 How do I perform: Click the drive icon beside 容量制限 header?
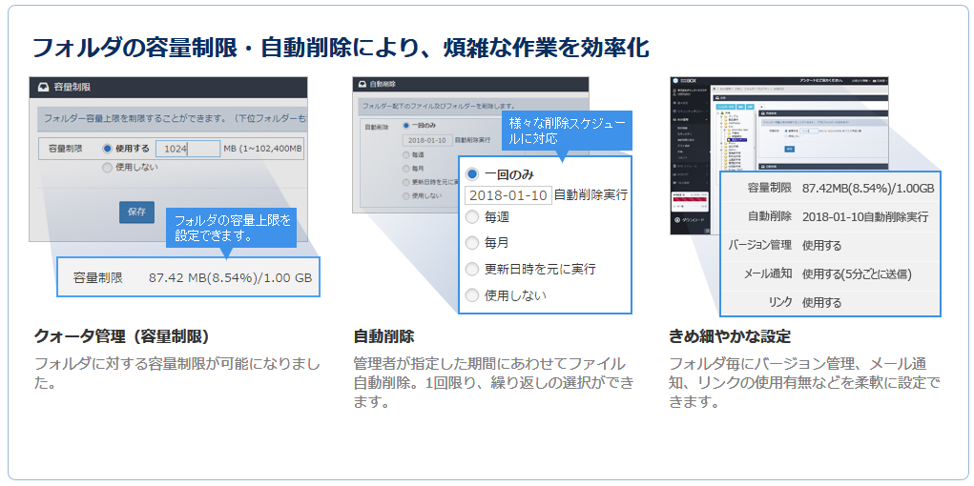pyautogui.click(x=43, y=87)
